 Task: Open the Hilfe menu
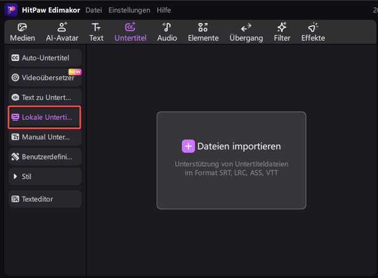[163, 11]
